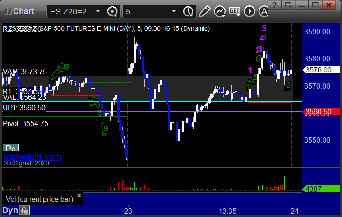This screenshot has width=342, height=217.
Task: Click the window link dropdown icon
Action: [288, 5]
